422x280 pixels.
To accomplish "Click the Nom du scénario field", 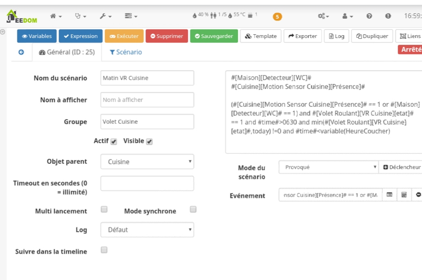I will coord(147,78).
